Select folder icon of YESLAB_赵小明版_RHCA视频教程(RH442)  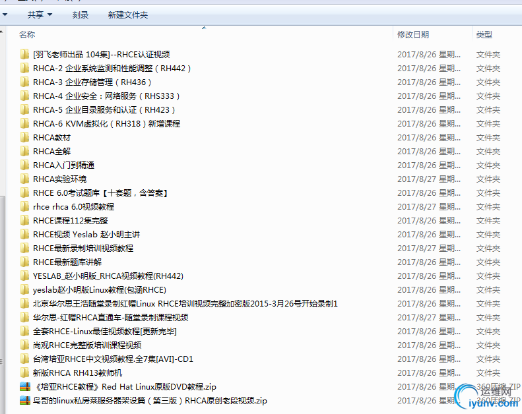point(24,276)
